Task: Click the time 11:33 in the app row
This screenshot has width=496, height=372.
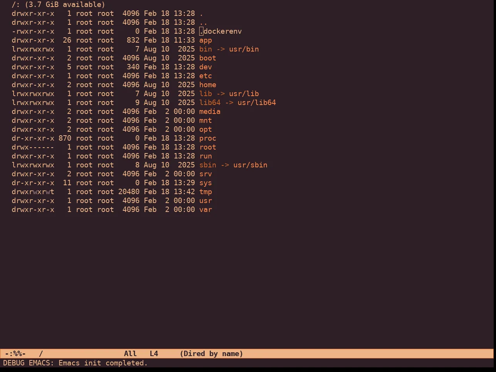Action: (x=184, y=40)
